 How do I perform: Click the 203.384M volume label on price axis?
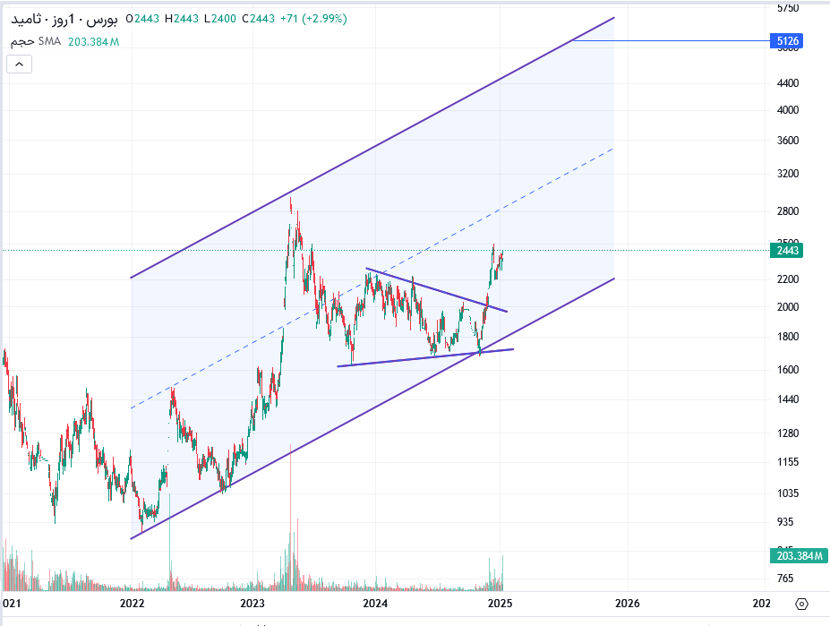click(x=799, y=555)
